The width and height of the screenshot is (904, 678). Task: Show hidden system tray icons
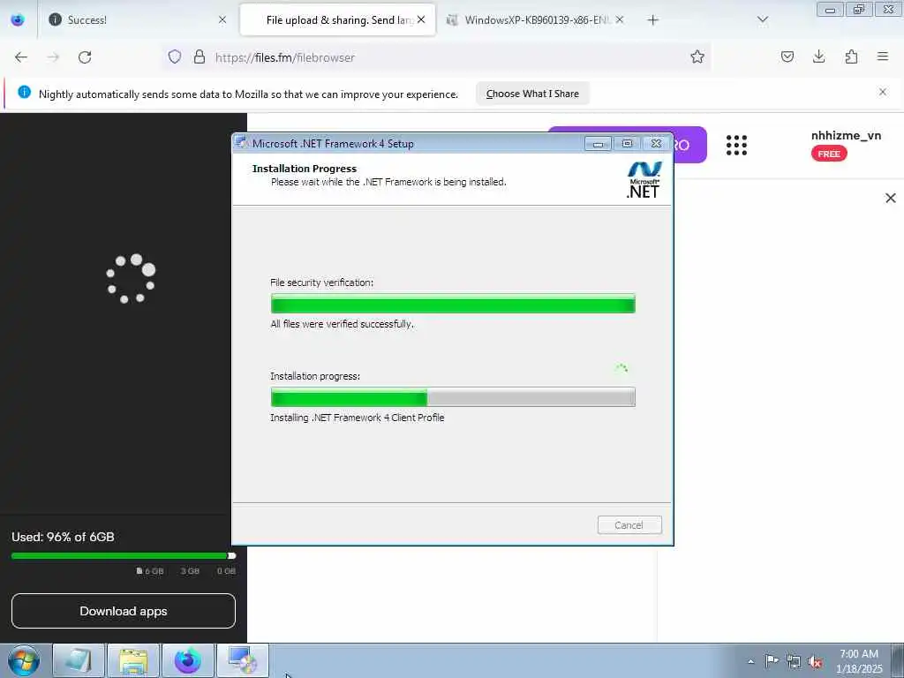[x=750, y=662]
